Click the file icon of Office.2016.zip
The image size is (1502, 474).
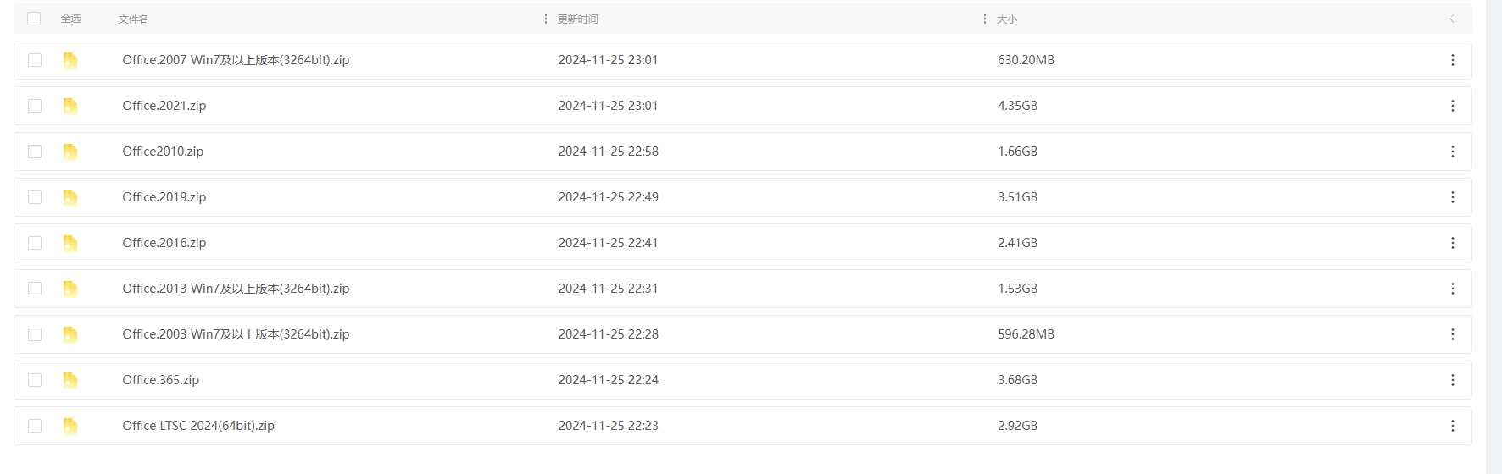(x=70, y=243)
